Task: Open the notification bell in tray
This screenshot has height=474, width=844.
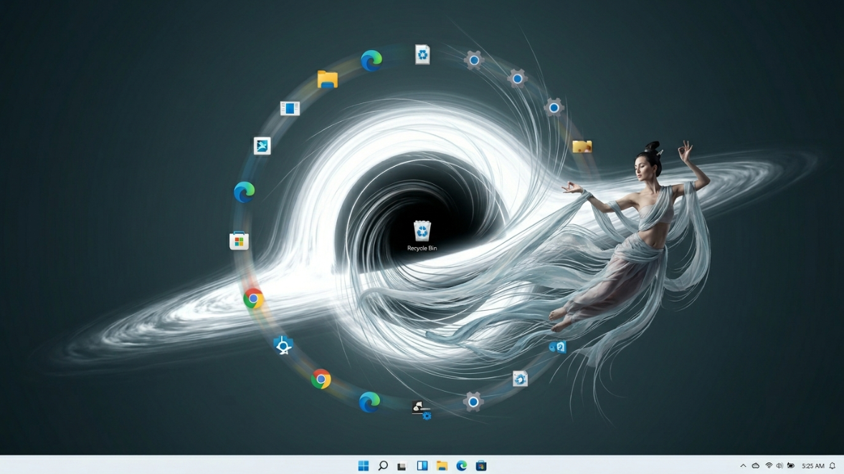Action: 833,466
